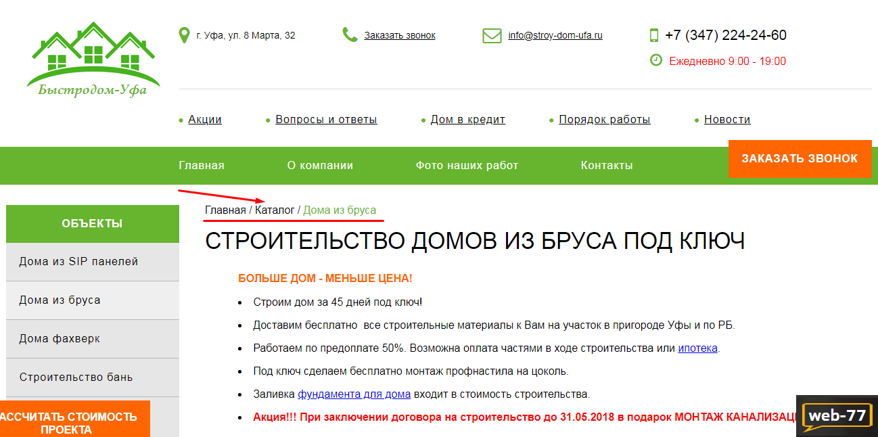878x437 pixels.
Task: Open the Вопросы и ответы link
Action: [326, 119]
